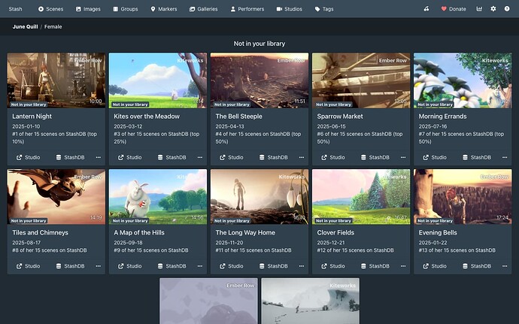Open the Studios page
Screen dimensions: 519x324
(290, 9)
